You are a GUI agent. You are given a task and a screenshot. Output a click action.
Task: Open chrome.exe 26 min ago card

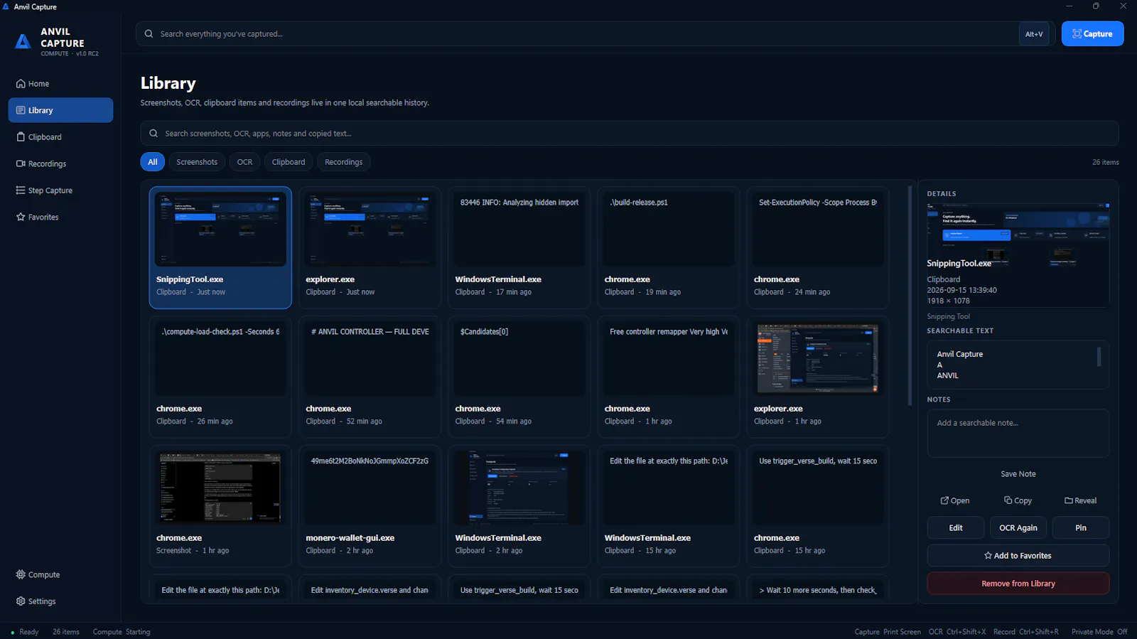220,377
